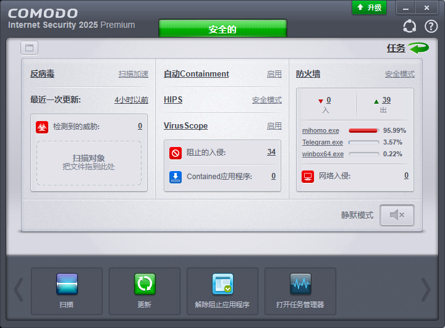Click the red biohazard threats icon
445x328 pixels.
(x=42, y=127)
